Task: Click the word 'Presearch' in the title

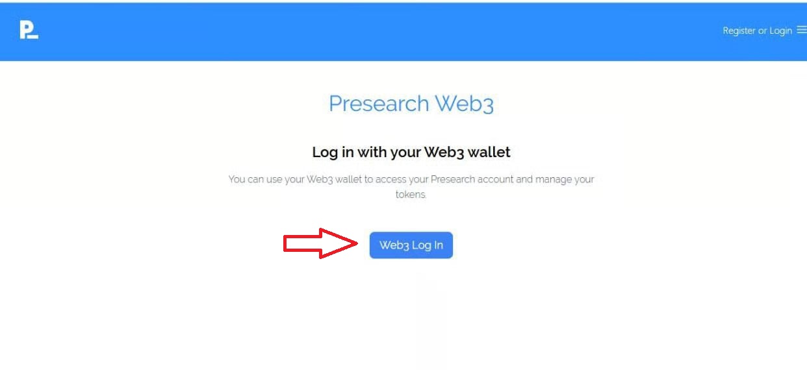Action: [x=379, y=104]
